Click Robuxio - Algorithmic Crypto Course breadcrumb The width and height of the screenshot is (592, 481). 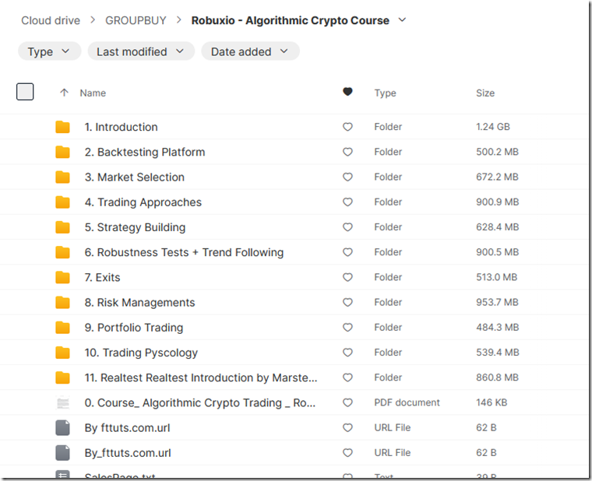tap(290, 20)
